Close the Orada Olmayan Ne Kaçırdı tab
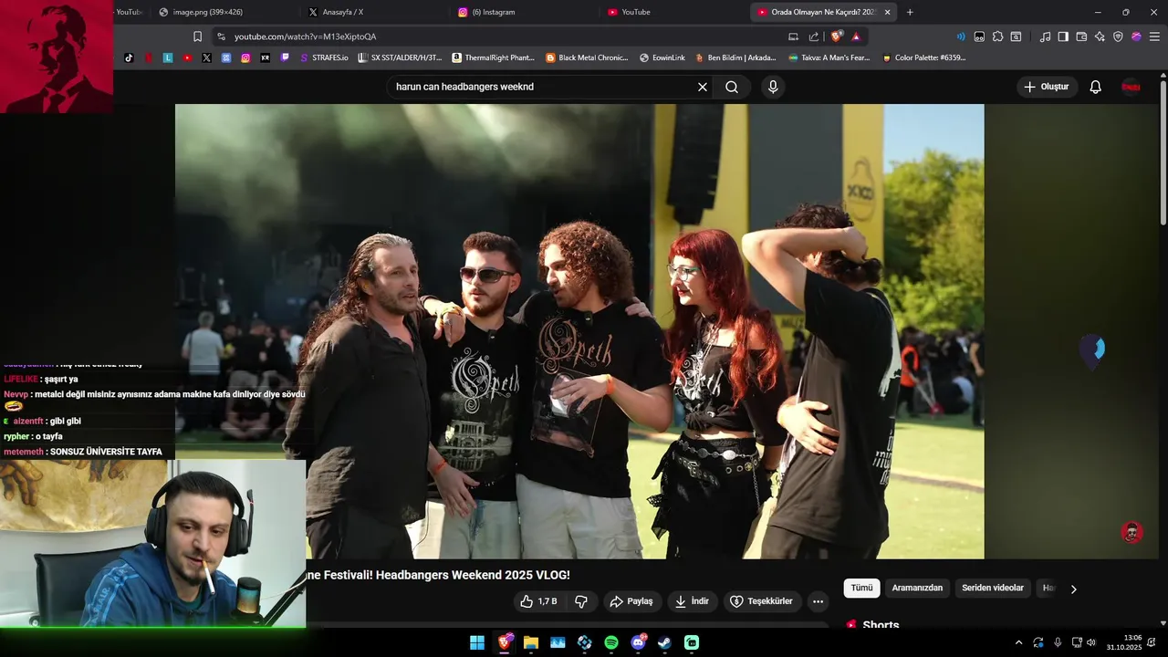The image size is (1168, 657). pyautogui.click(x=887, y=12)
